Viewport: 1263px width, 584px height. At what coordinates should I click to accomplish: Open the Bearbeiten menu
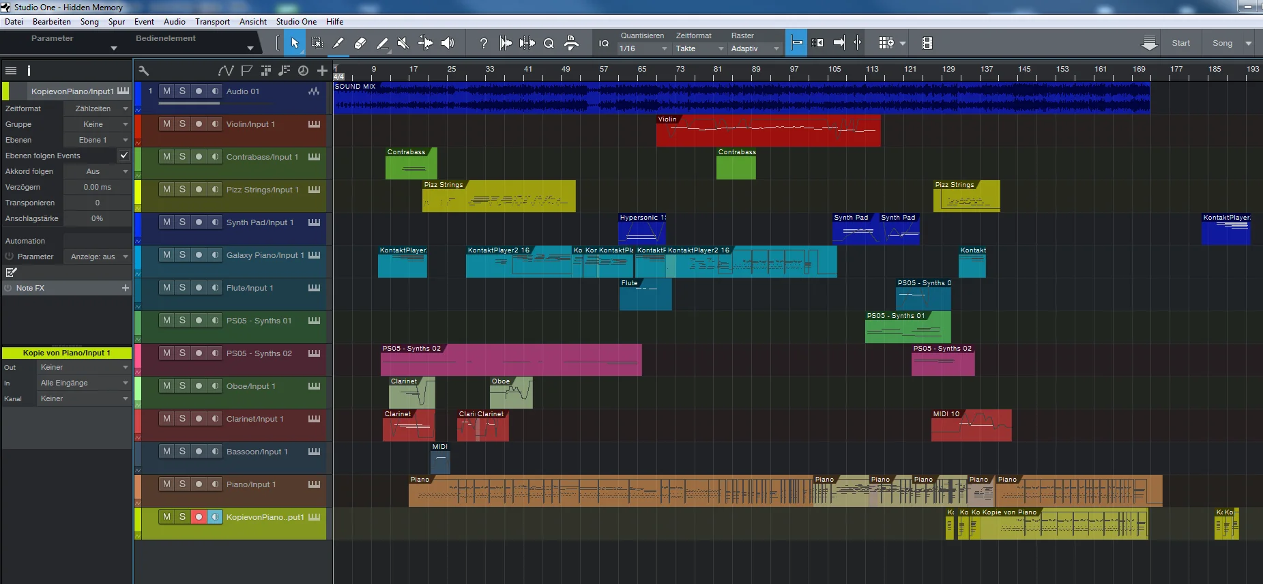click(52, 22)
